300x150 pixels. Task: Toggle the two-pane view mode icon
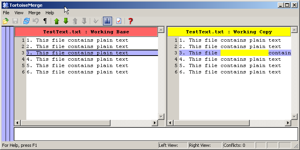107,21
